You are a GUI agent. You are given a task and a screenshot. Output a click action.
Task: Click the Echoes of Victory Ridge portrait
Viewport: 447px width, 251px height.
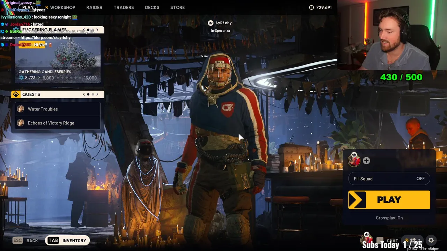(x=21, y=123)
